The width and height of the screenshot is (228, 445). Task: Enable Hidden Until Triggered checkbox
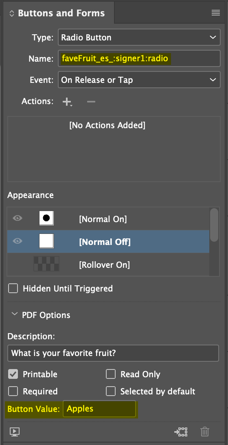(13, 289)
